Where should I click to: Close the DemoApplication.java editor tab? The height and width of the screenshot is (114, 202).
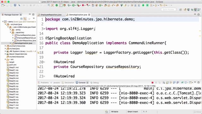[x=89, y=15]
